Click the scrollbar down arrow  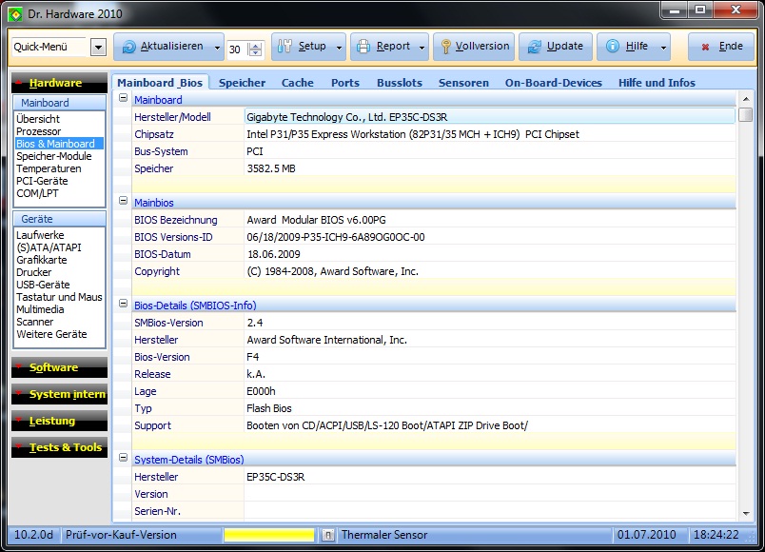tap(745, 513)
